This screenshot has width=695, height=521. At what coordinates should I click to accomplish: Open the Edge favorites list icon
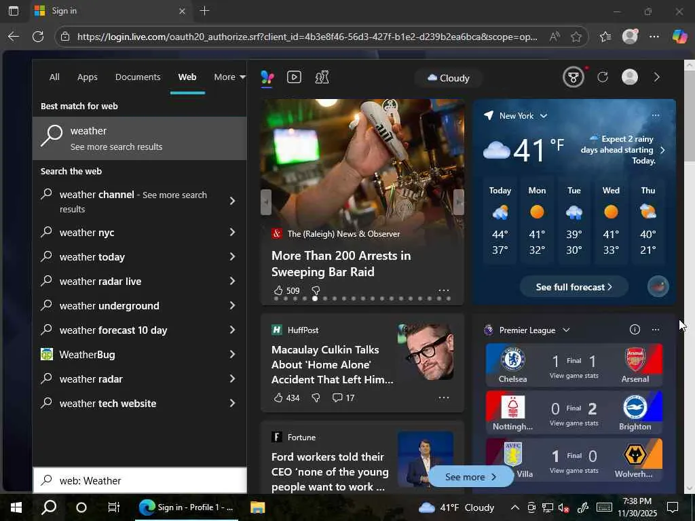tap(605, 37)
